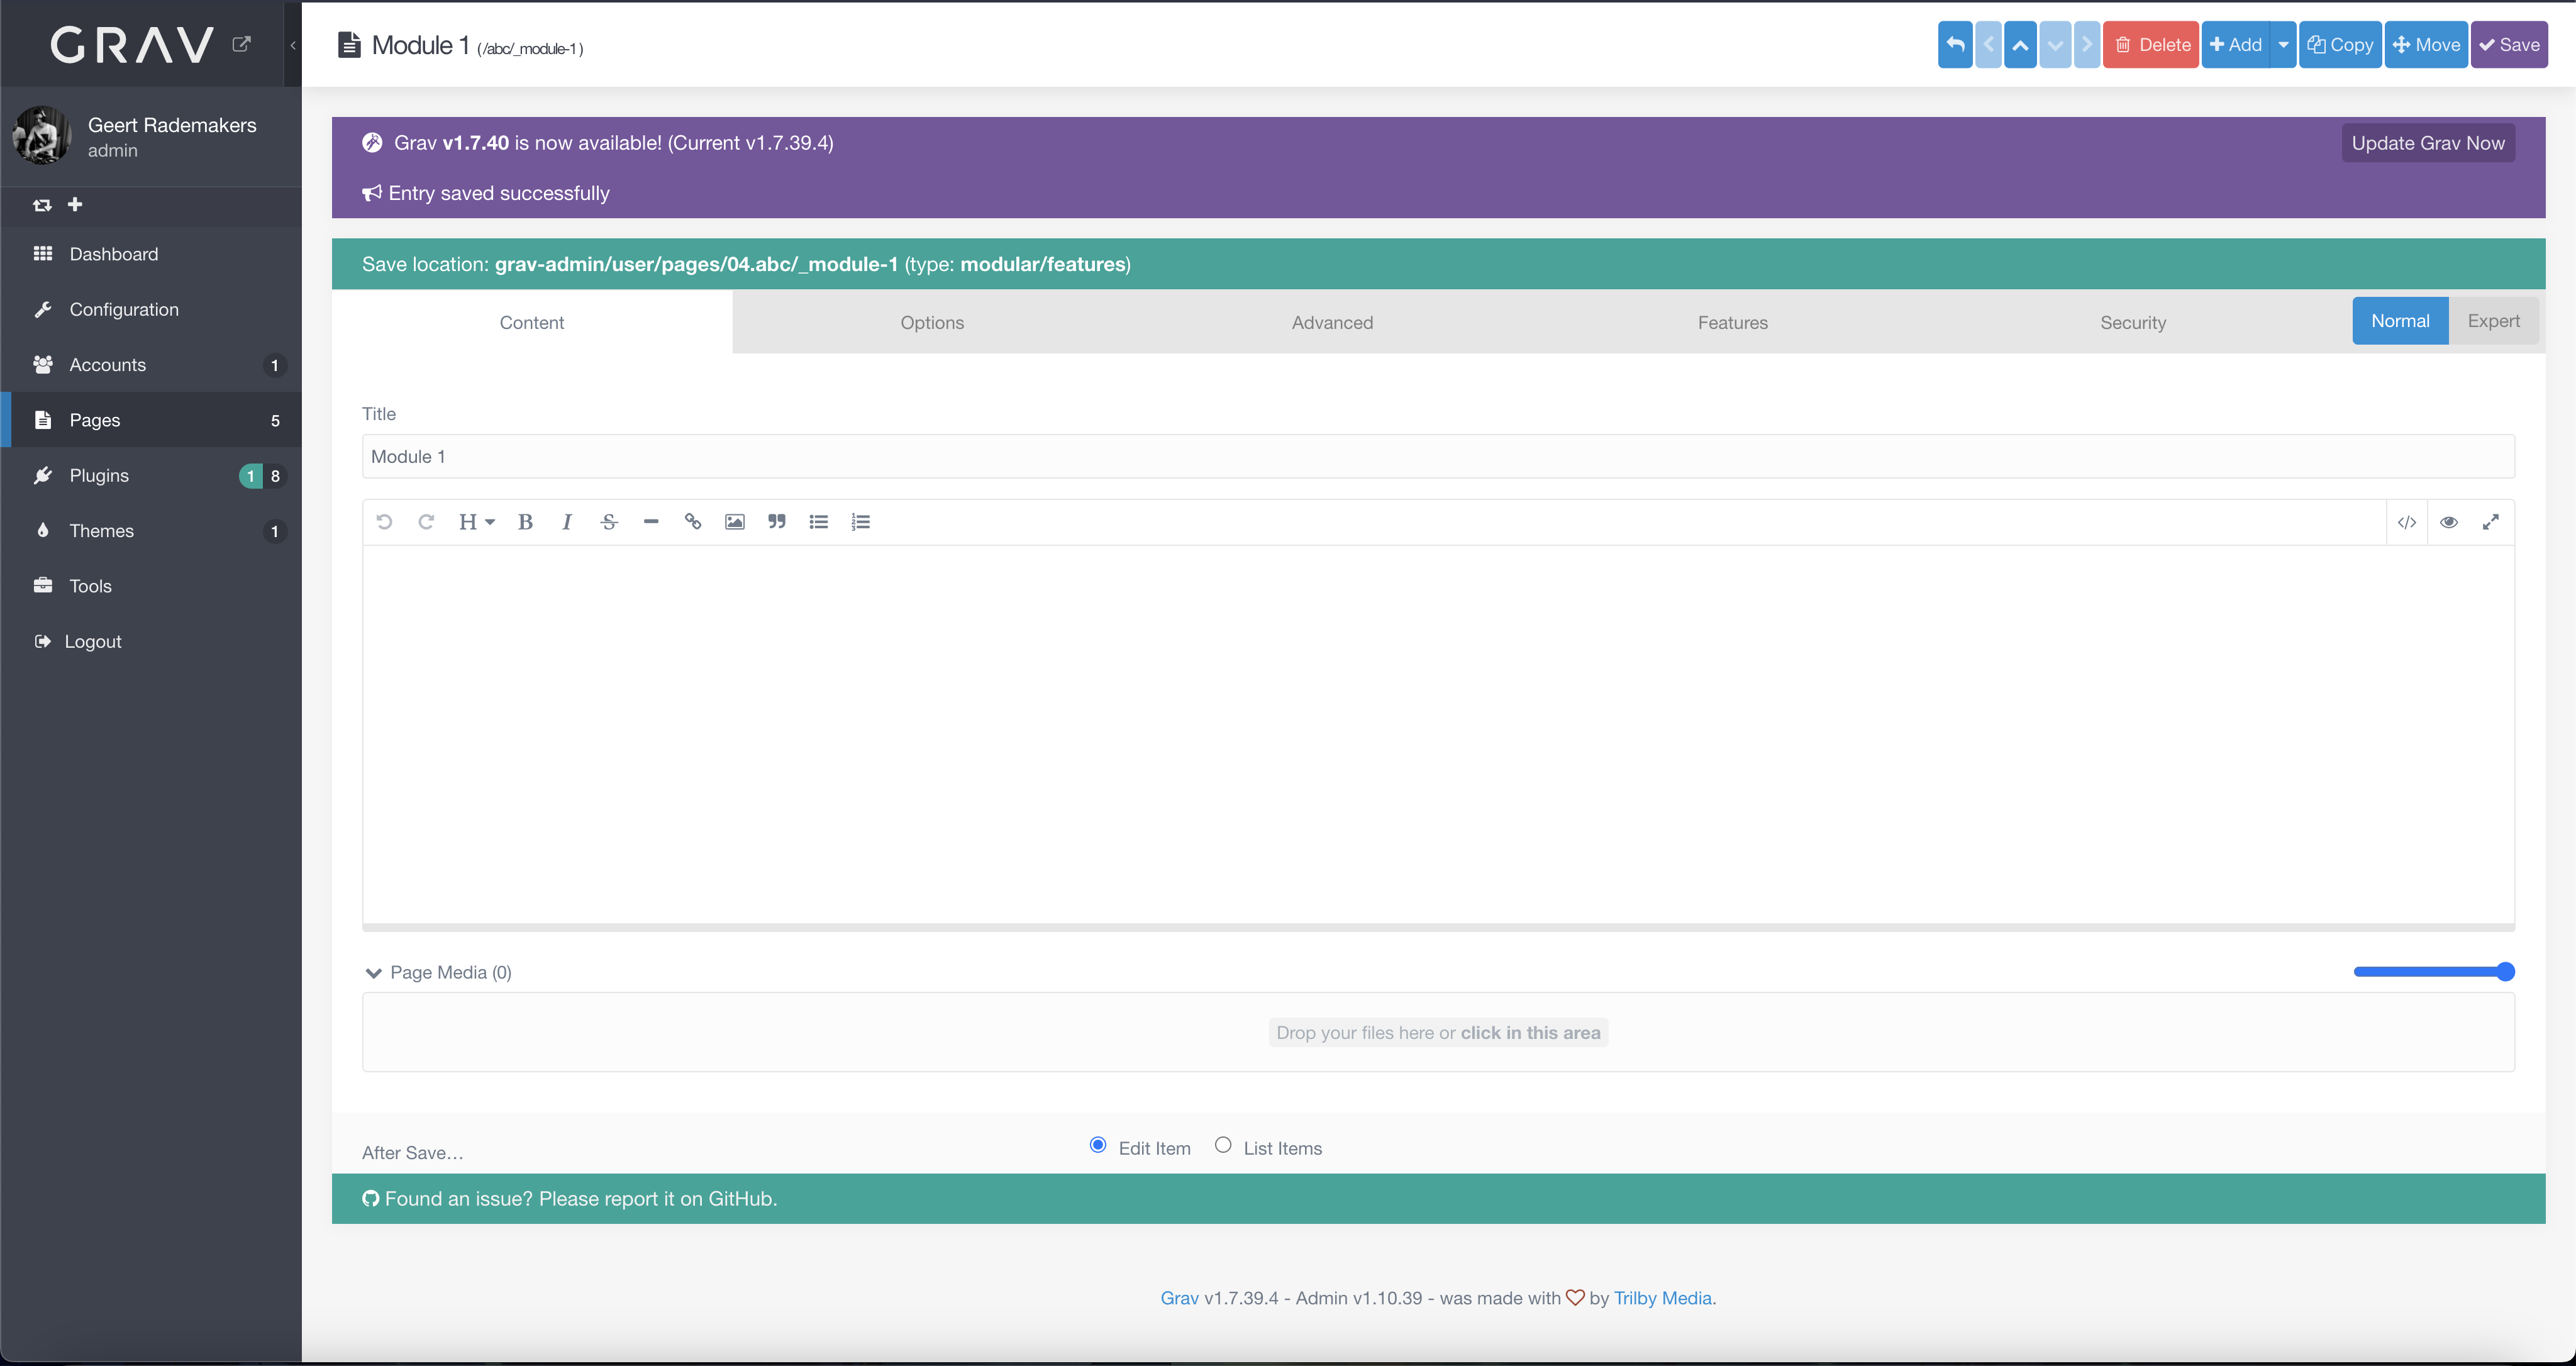Switch to Expert editing mode

(x=2493, y=321)
